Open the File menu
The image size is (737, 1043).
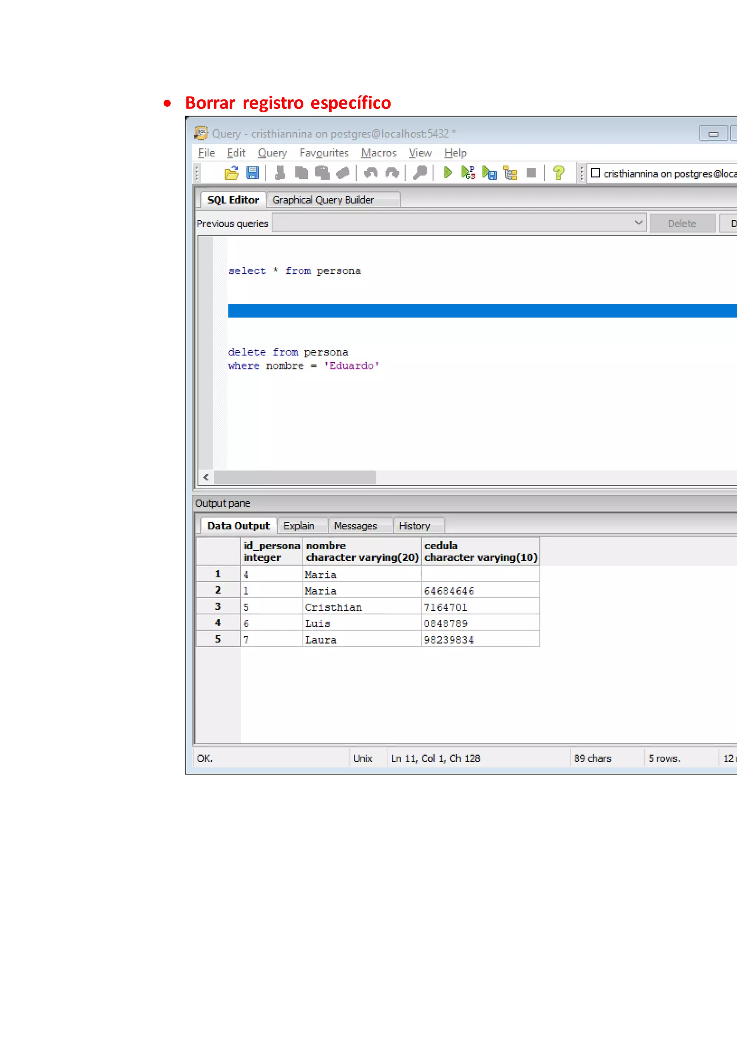(207, 153)
